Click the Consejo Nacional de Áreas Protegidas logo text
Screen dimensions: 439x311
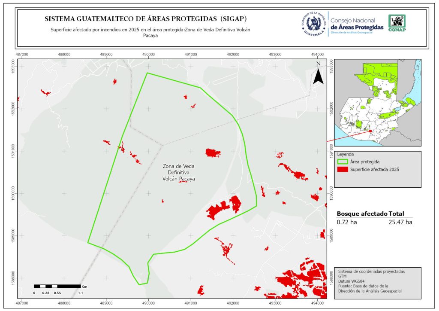(357, 24)
